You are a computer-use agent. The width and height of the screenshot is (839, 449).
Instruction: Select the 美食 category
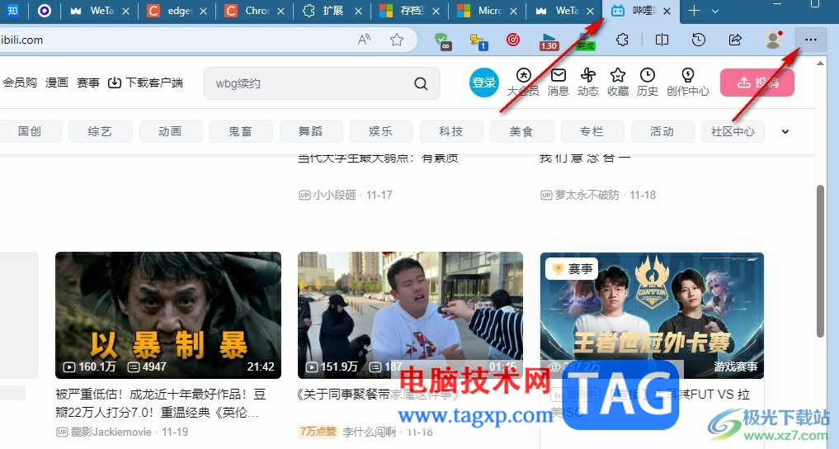coord(521,132)
